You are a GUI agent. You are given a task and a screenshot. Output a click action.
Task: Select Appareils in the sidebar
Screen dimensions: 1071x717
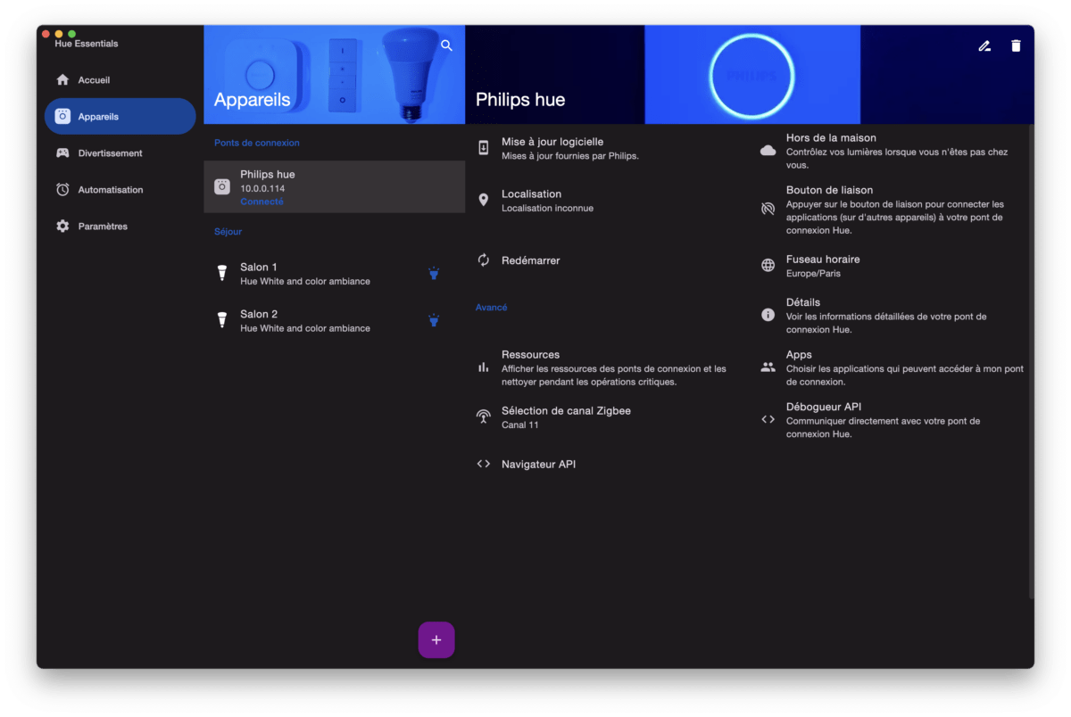[120, 117]
